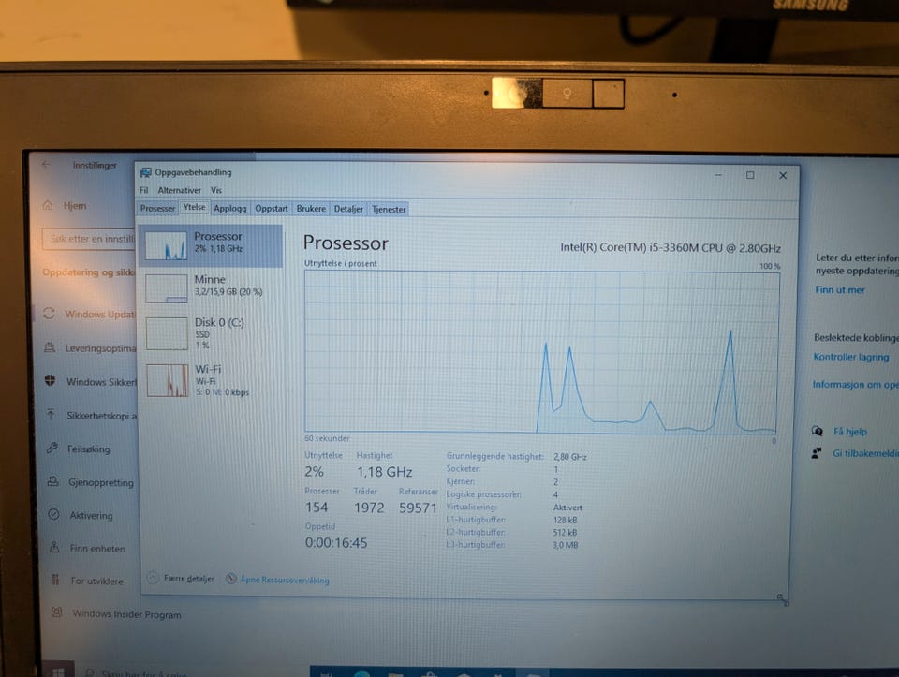Click the Få hjelp chat icon
The width and height of the screenshot is (899, 677).
click(818, 431)
